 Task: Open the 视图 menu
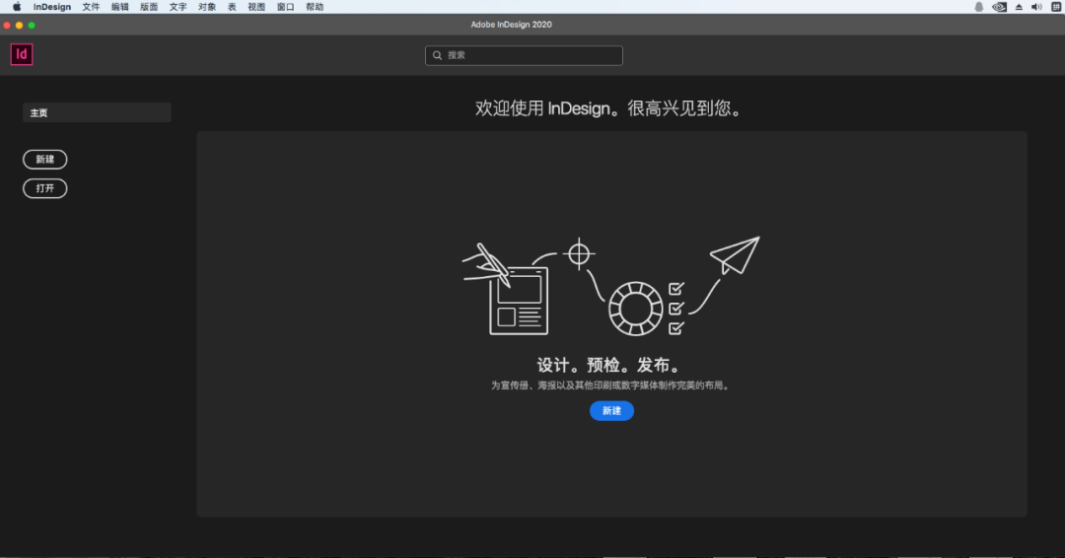pos(256,7)
